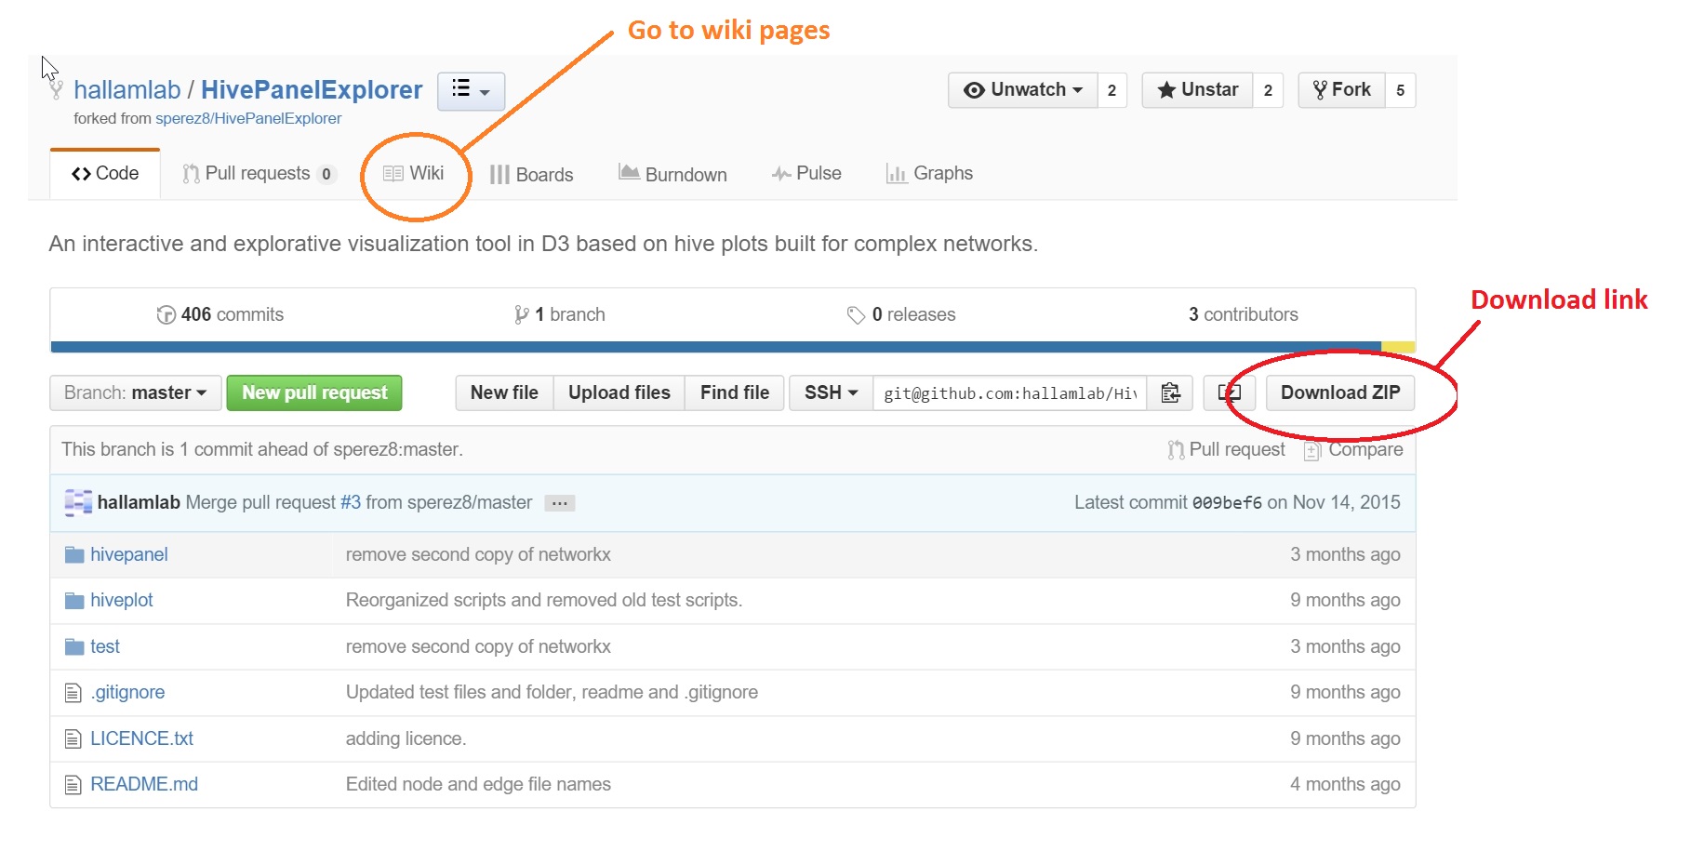
Task: Click the New file button
Action: click(504, 393)
